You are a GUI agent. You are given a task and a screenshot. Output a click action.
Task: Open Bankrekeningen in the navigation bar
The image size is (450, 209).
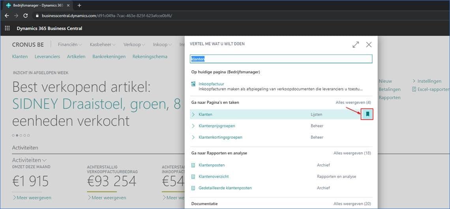click(x=109, y=56)
